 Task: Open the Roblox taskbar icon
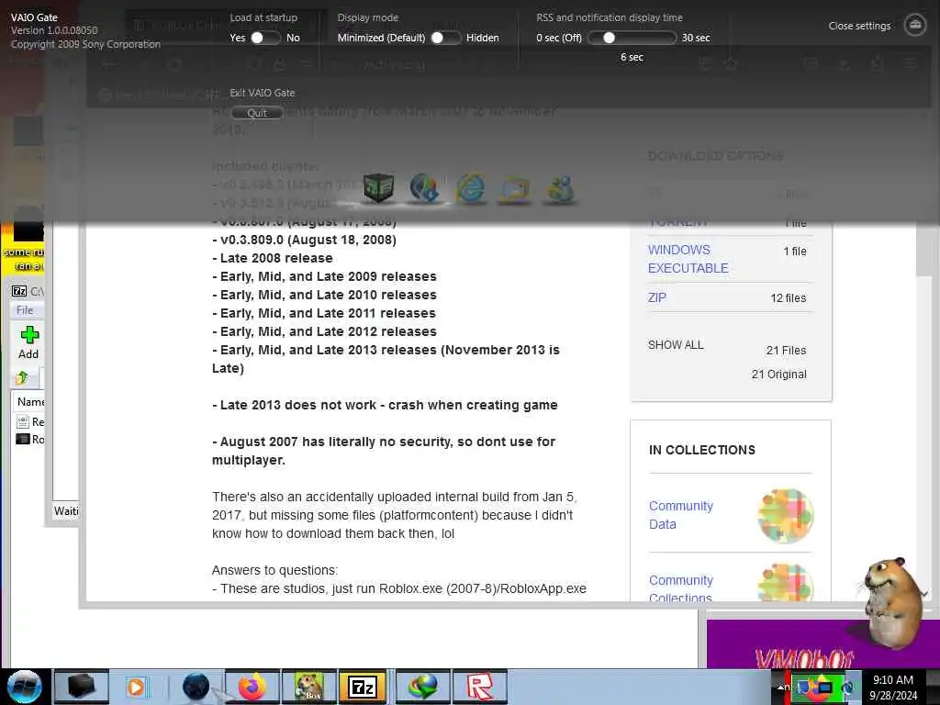pos(479,687)
